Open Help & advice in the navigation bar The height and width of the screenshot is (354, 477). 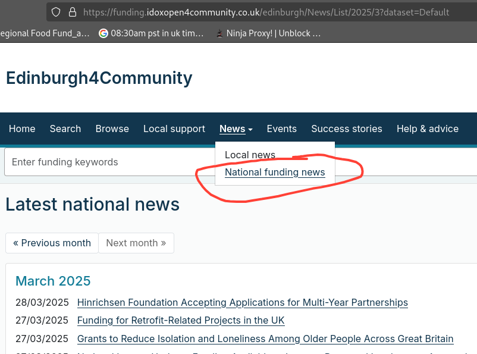click(428, 129)
